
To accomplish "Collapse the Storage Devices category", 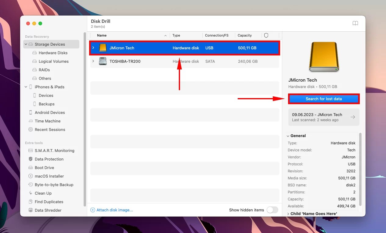I will tap(26, 44).
